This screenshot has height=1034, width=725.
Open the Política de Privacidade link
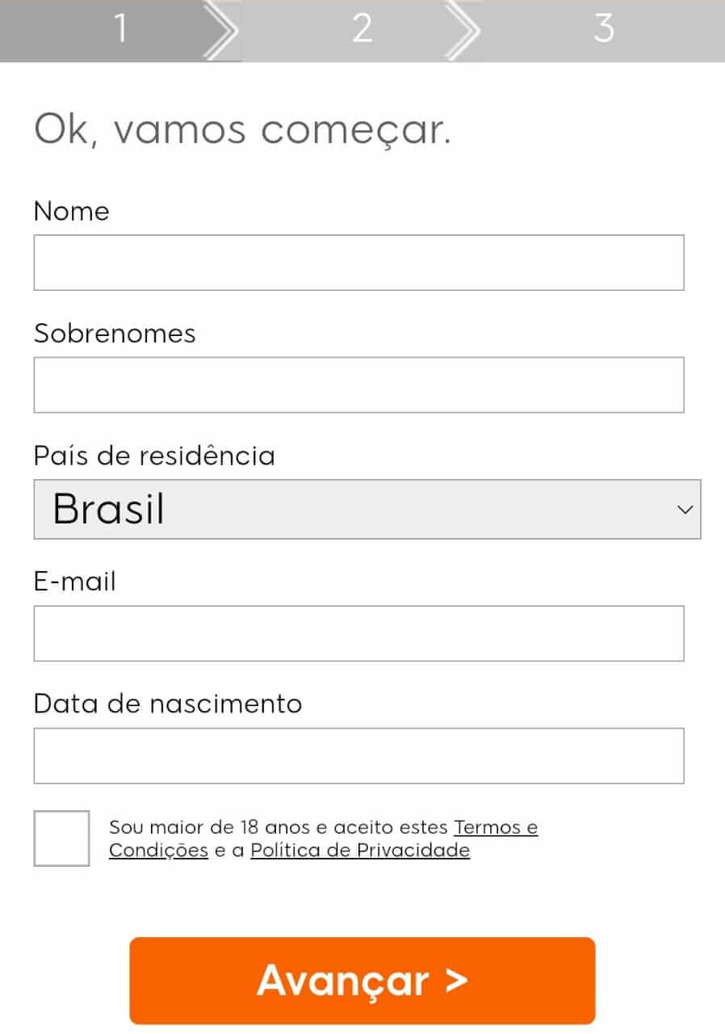(x=360, y=850)
